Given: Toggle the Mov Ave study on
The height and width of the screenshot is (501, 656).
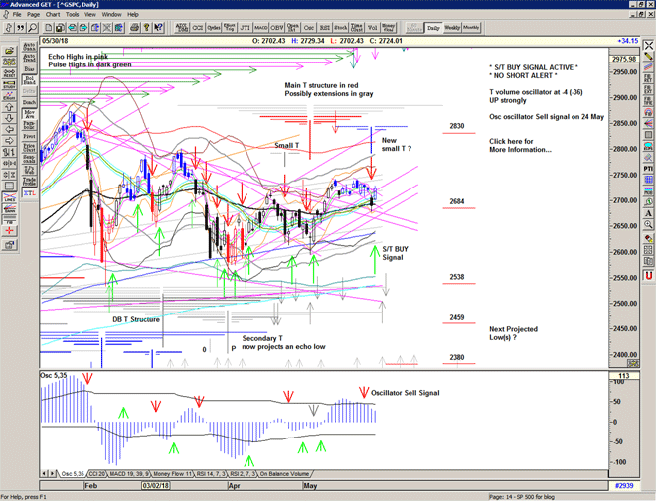Looking at the screenshot, I should [28, 114].
